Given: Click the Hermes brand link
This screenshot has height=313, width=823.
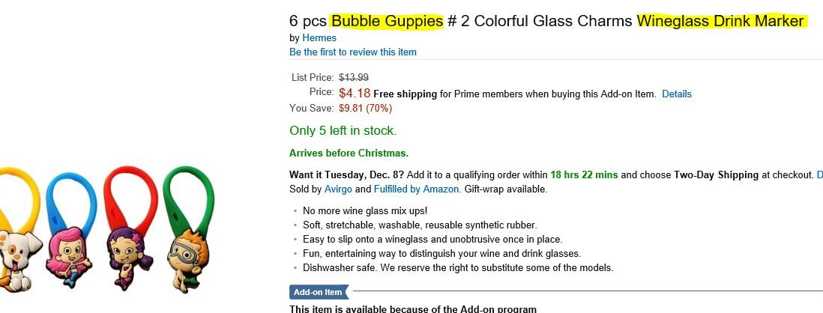Looking at the screenshot, I should click(319, 37).
